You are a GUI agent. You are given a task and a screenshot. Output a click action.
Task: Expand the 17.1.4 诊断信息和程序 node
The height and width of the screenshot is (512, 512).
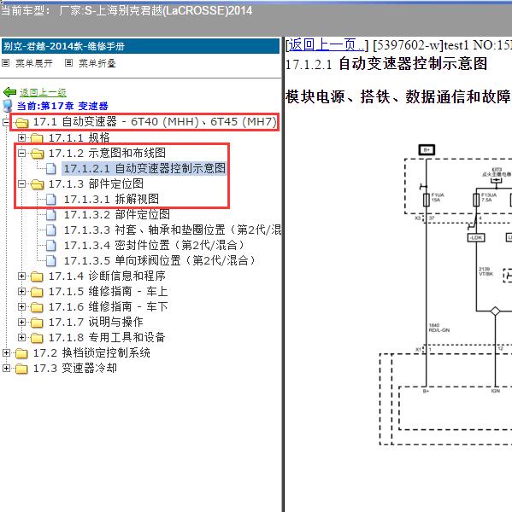click(21, 276)
